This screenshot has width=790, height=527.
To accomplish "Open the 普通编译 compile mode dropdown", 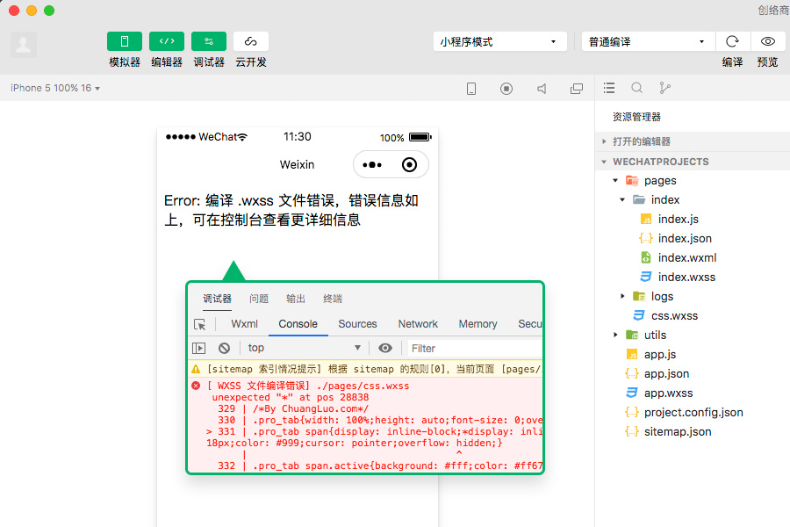I will [x=647, y=41].
